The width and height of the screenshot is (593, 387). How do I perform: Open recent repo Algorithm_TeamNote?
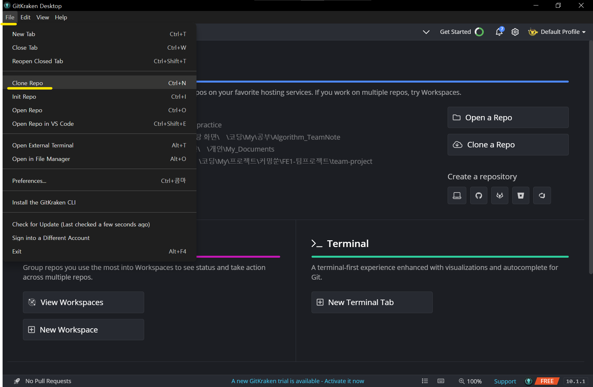(269, 137)
